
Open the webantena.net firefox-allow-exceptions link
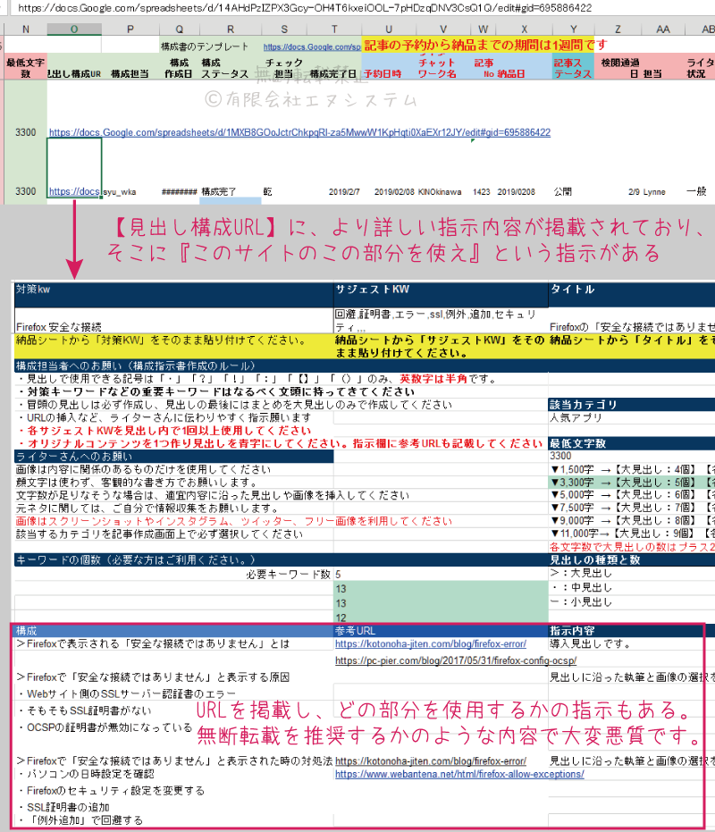point(459,774)
